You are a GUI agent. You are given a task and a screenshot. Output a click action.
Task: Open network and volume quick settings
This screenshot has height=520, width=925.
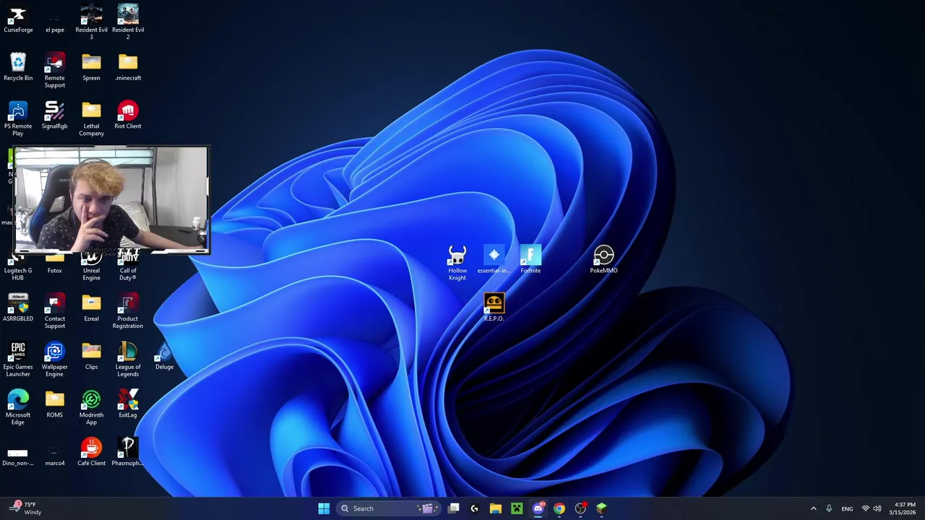click(871, 508)
